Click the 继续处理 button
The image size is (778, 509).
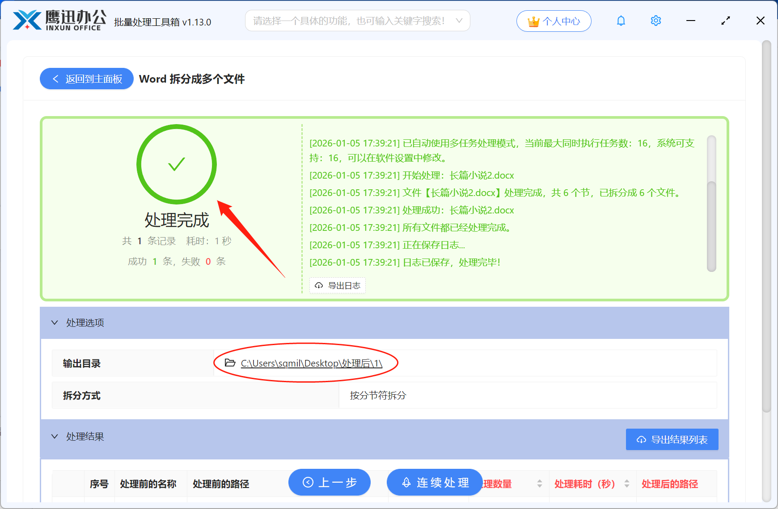click(x=434, y=483)
